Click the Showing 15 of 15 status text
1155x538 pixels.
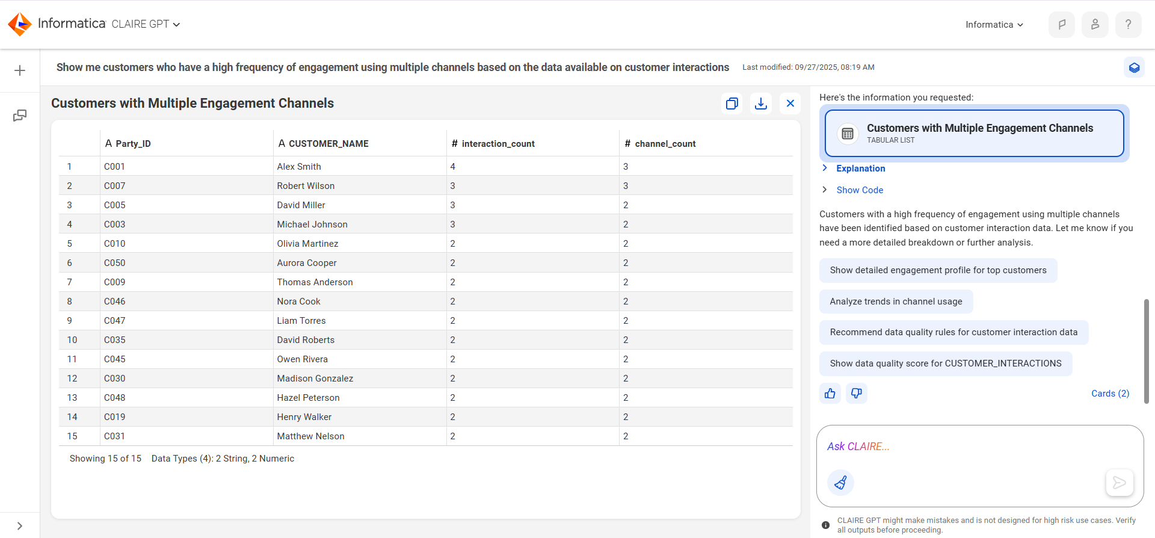point(105,459)
